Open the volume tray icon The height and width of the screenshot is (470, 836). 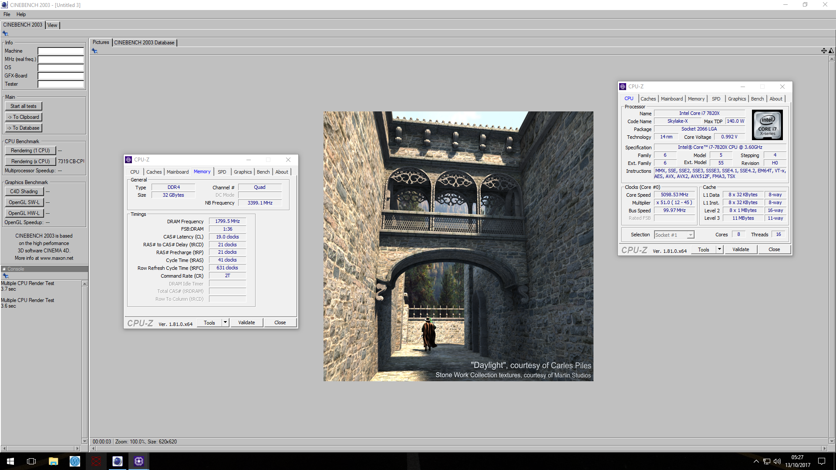click(x=777, y=461)
